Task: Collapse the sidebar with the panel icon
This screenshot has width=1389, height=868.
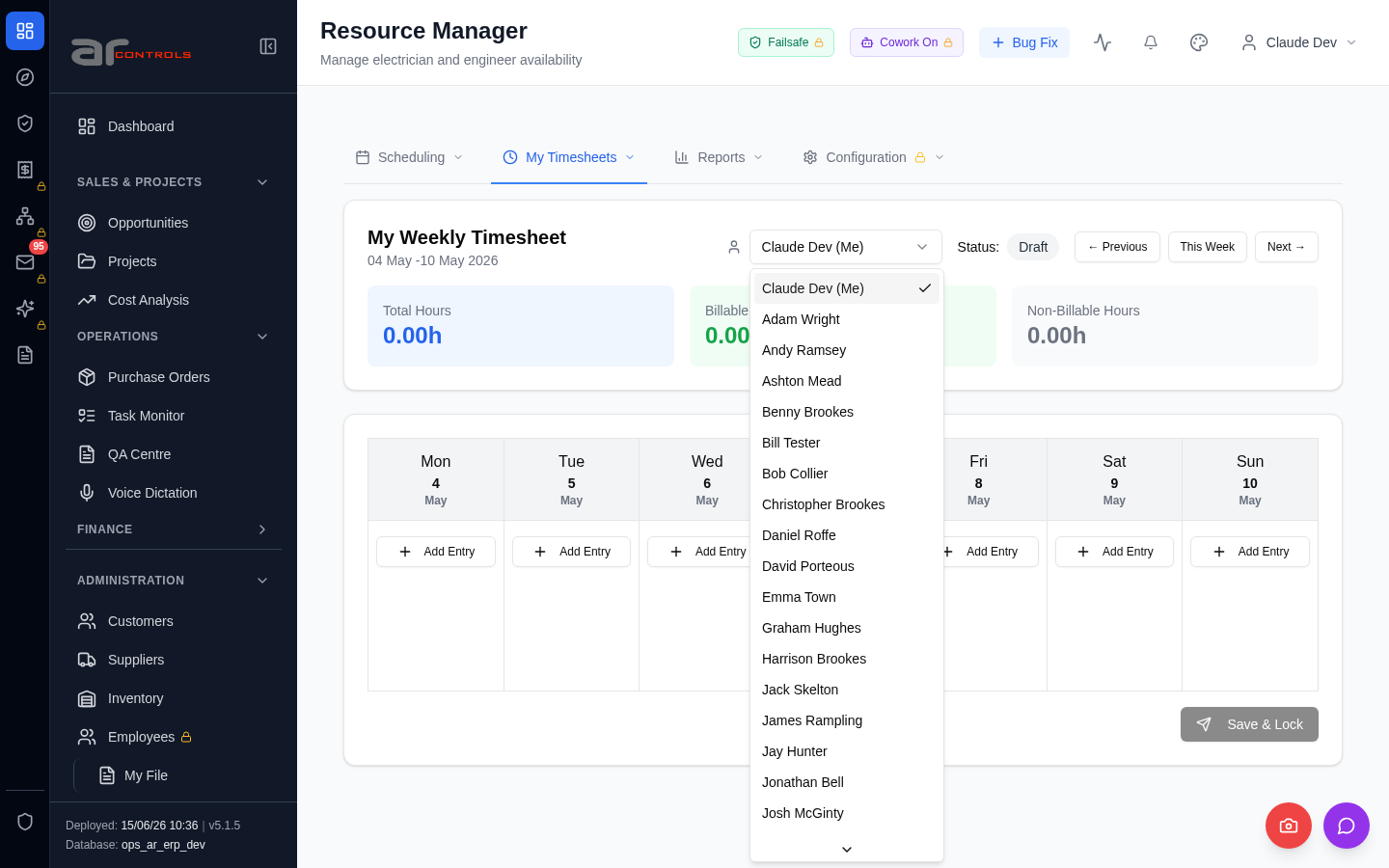Action: point(268,46)
